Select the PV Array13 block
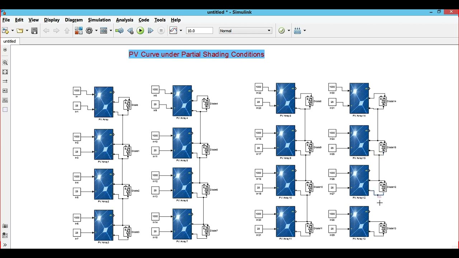459x258 pixels. click(359, 221)
